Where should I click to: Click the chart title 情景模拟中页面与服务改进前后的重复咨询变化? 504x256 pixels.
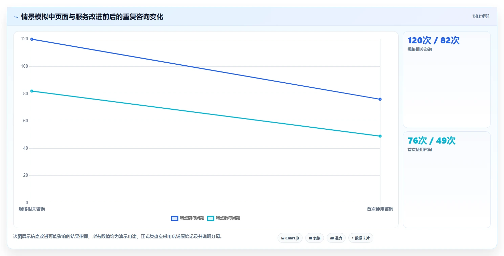coord(92,17)
